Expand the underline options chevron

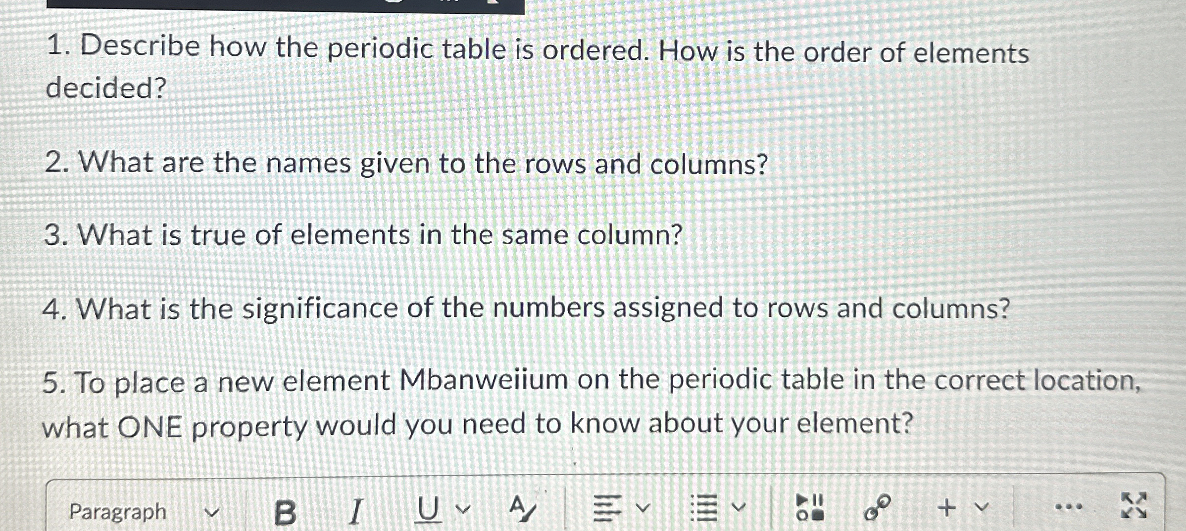click(x=463, y=509)
